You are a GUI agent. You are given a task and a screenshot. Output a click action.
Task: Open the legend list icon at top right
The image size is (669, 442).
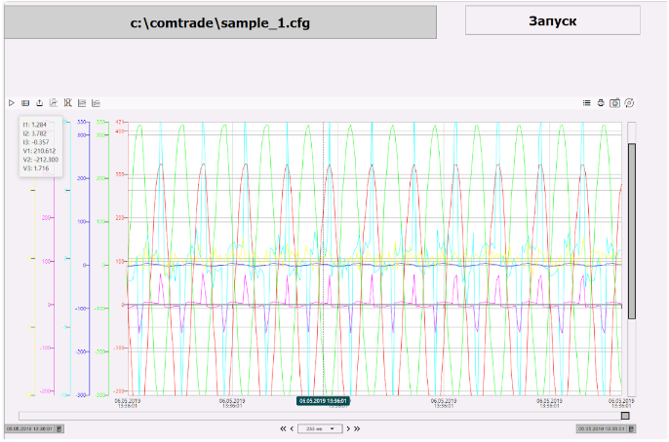(x=586, y=102)
